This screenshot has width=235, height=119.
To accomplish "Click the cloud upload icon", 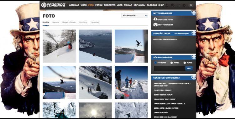I will click(x=155, y=19).
